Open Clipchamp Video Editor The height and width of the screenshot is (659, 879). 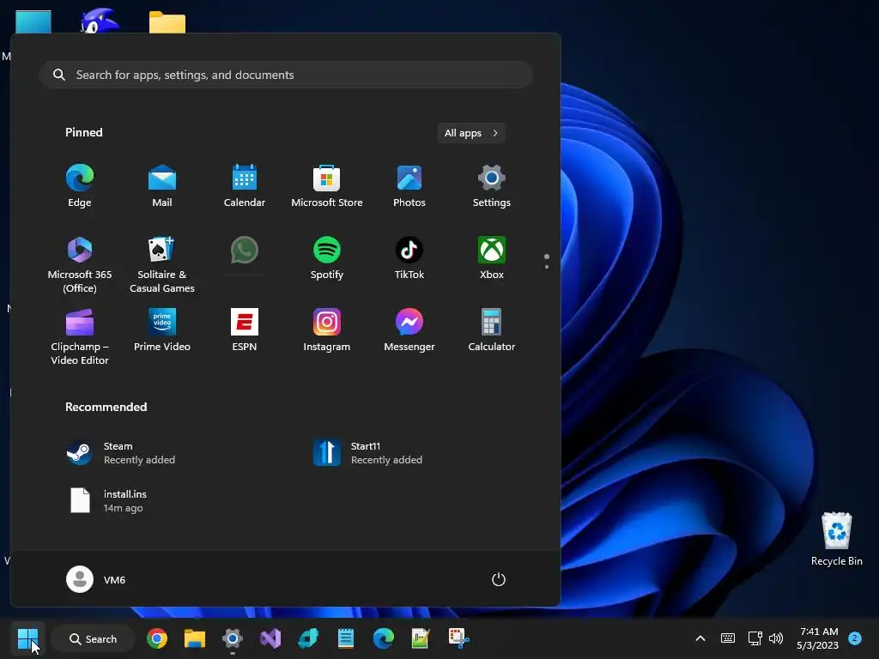click(x=80, y=336)
